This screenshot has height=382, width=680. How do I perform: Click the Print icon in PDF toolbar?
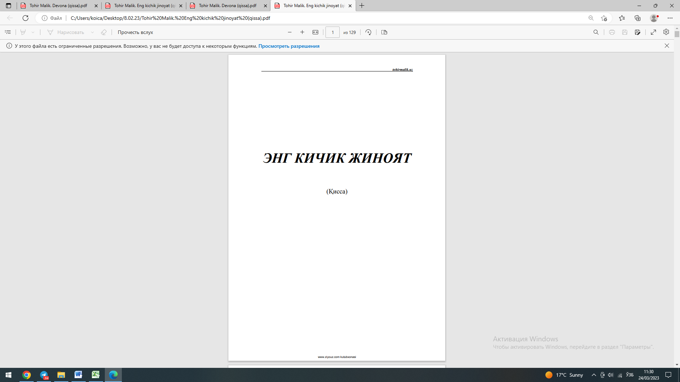tap(612, 32)
